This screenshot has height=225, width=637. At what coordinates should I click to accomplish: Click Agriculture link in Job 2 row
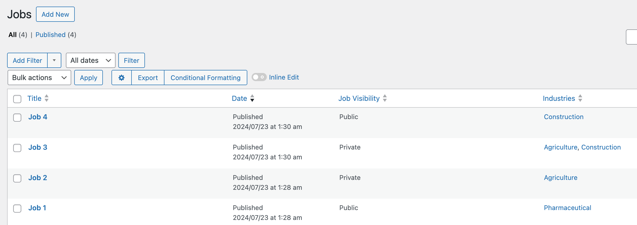[x=561, y=178]
